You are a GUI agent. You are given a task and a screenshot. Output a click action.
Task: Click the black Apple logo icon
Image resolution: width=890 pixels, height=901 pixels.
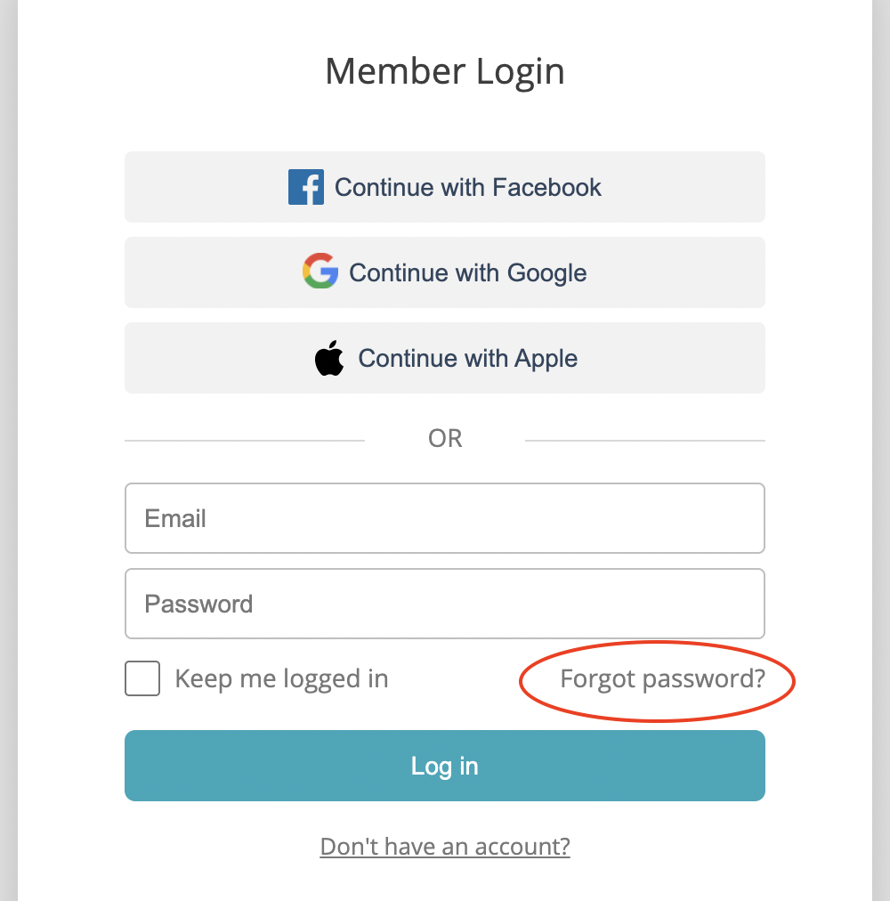point(329,358)
